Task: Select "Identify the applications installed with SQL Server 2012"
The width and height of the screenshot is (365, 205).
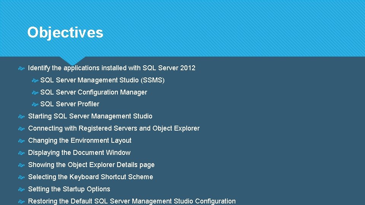Action: tap(111, 68)
